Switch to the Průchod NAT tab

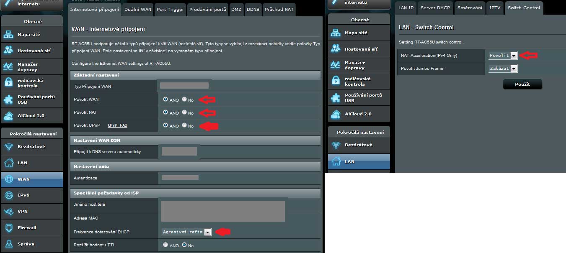pos(279,9)
